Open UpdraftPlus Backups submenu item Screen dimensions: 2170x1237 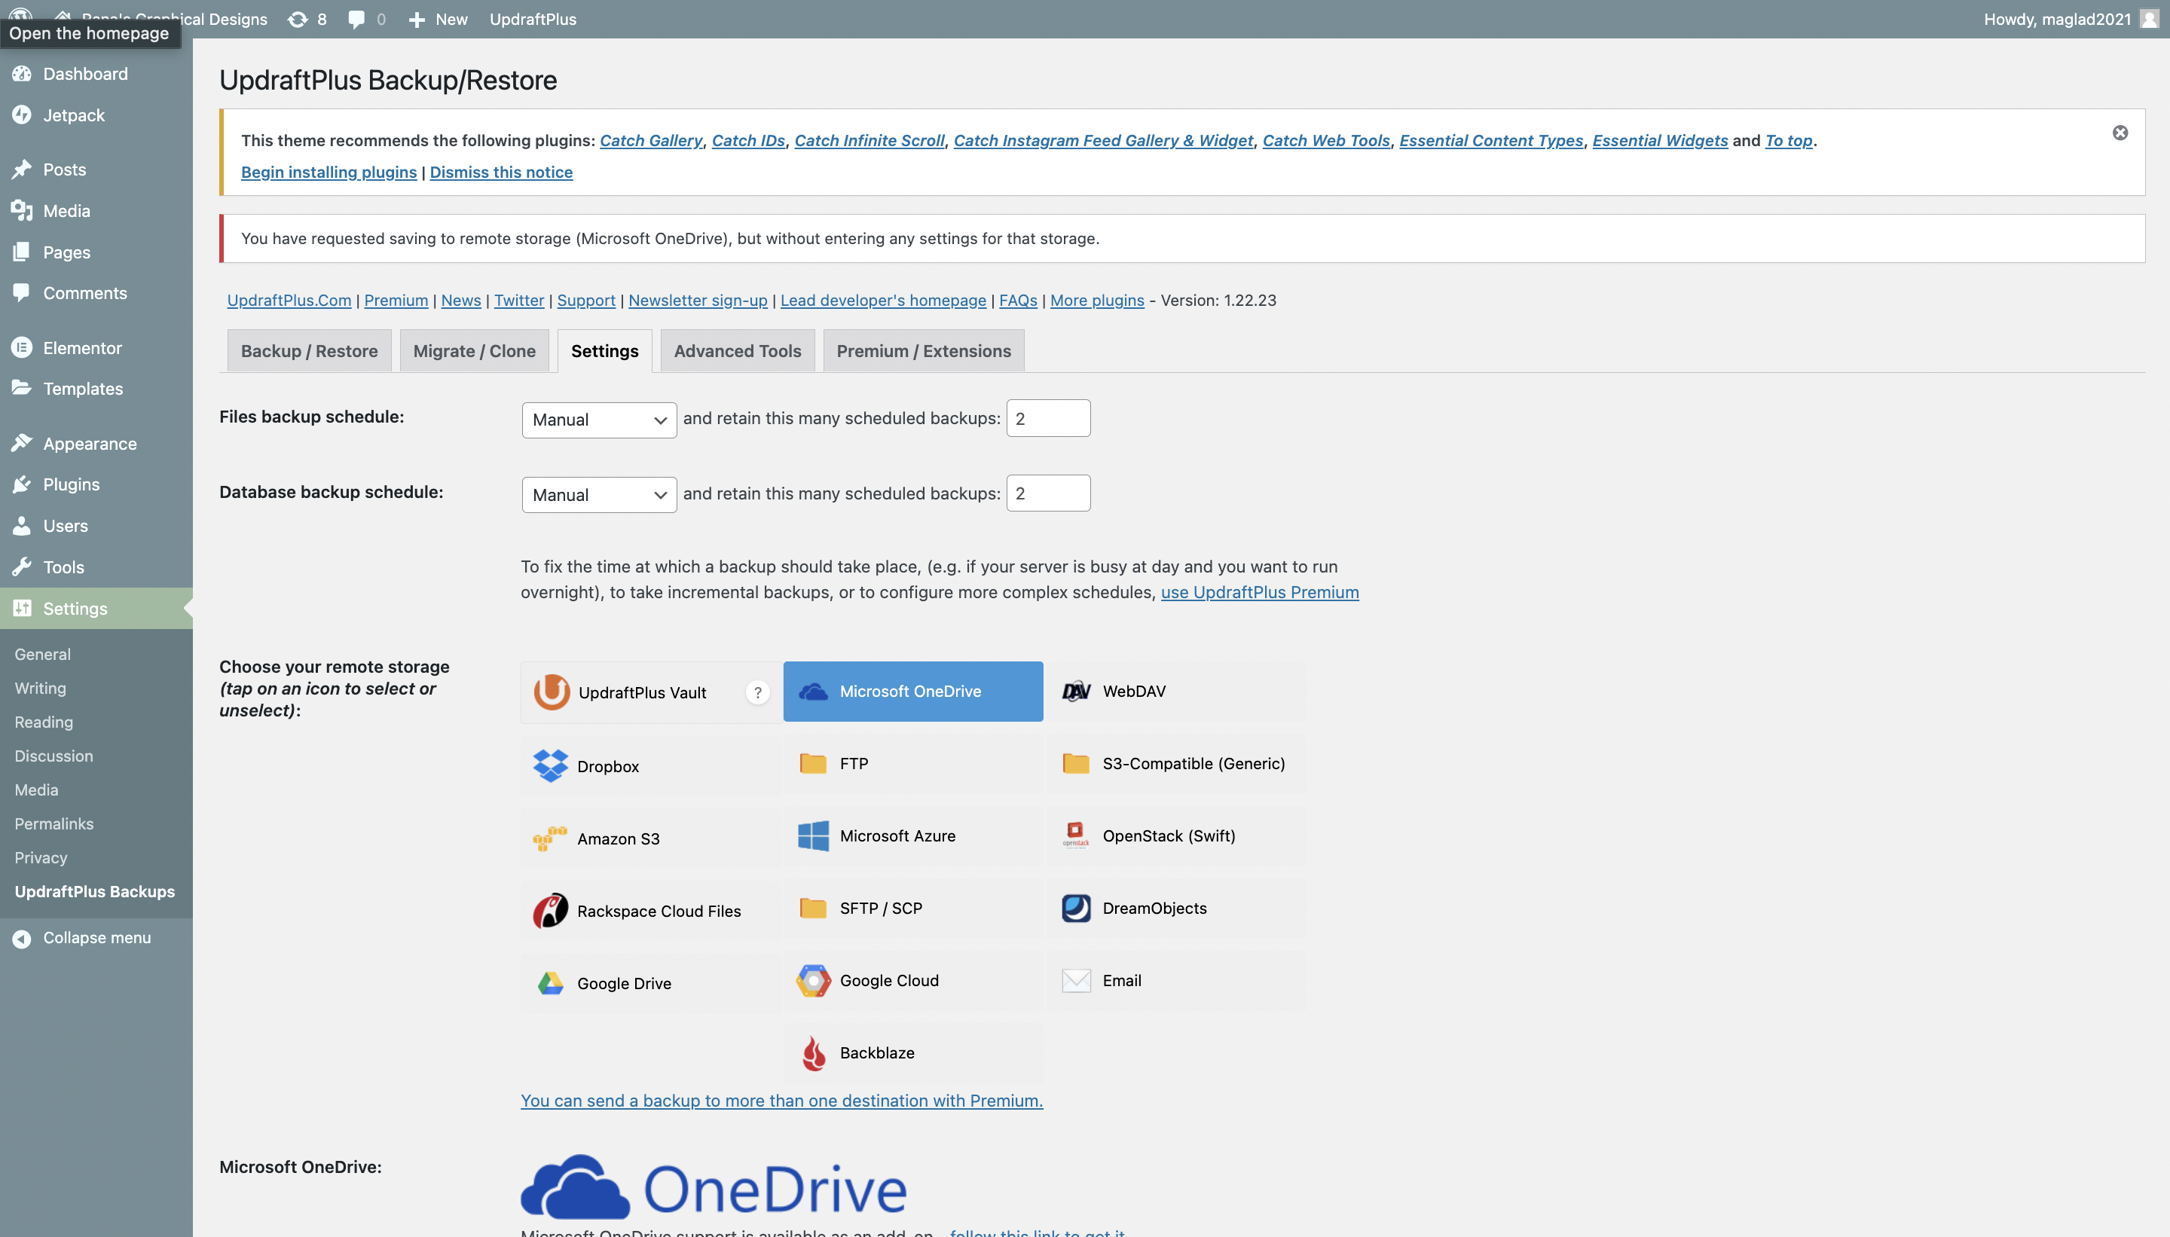pyautogui.click(x=94, y=891)
